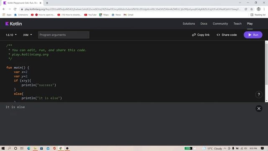Click the editor vertical scrollbar
Viewport: 268px width, 151px height.
tap(266, 64)
